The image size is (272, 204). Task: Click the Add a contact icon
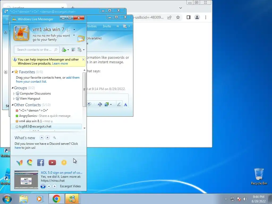(x=64, y=50)
